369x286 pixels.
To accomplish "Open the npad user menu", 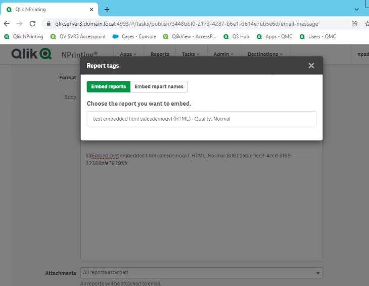I will pyautogui.click(x=363, y=54).
